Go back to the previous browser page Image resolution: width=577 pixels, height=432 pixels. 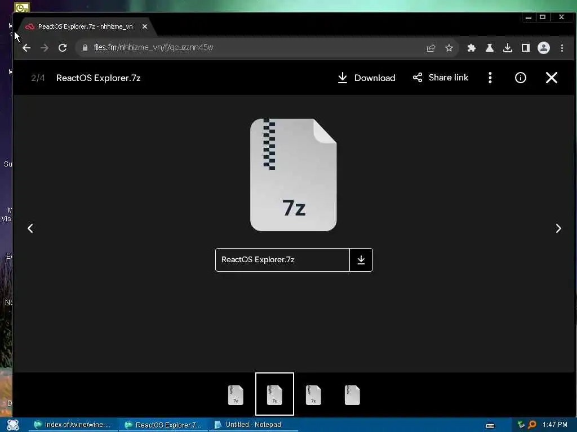click(26, 48)
